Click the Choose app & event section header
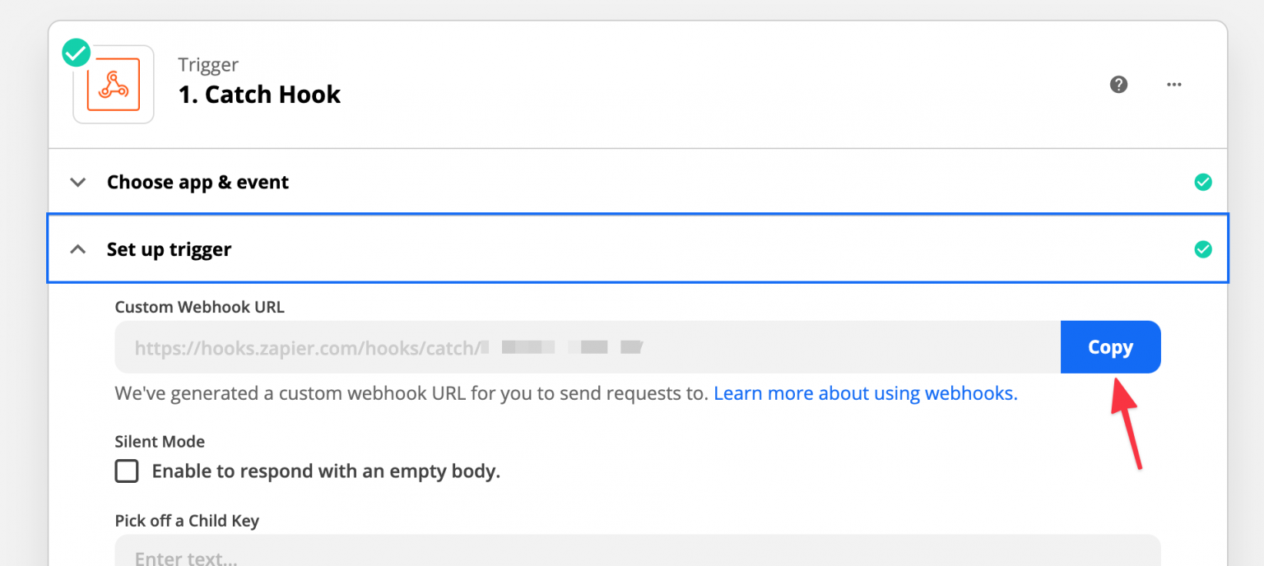 [x=197, y=182]
